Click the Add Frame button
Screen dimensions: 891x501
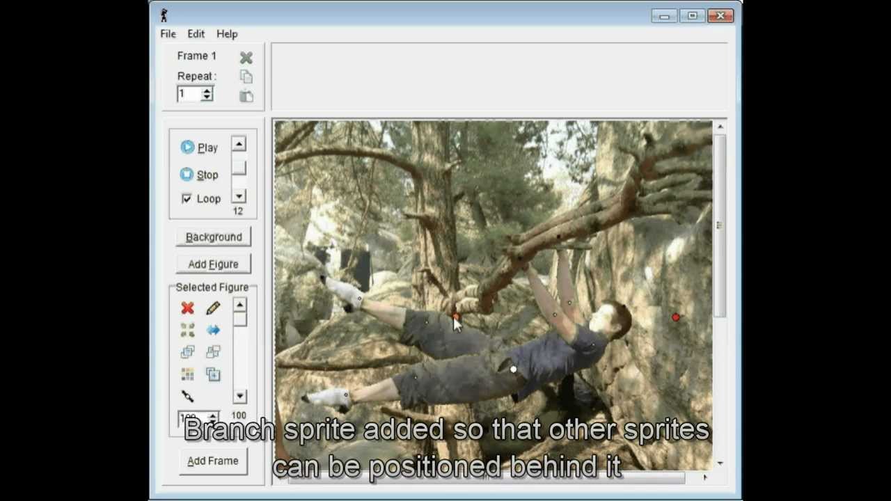click(213, 461)
